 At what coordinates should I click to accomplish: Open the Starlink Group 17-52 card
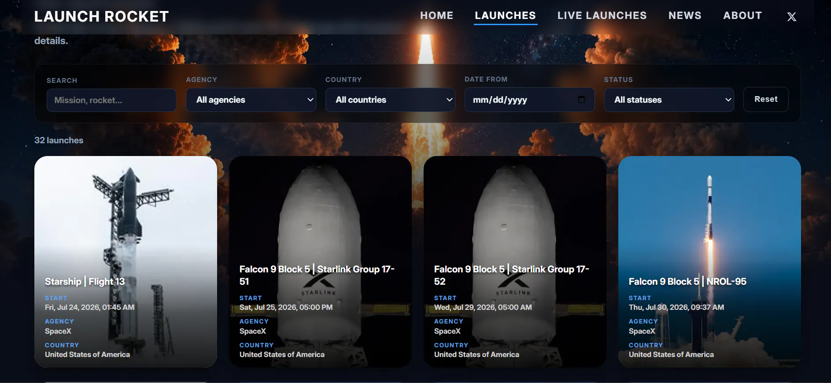coord(515,262)
